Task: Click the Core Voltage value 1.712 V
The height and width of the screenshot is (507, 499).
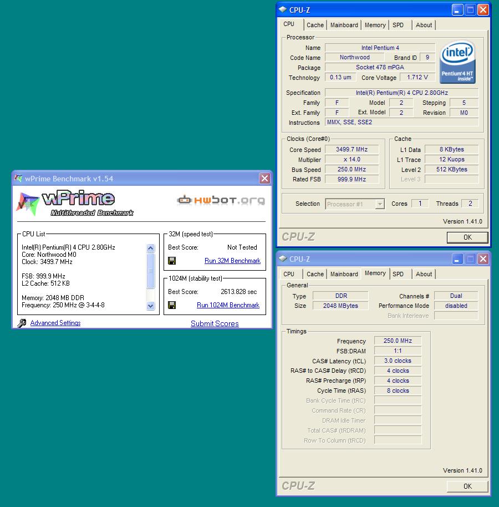Action: 417,77
